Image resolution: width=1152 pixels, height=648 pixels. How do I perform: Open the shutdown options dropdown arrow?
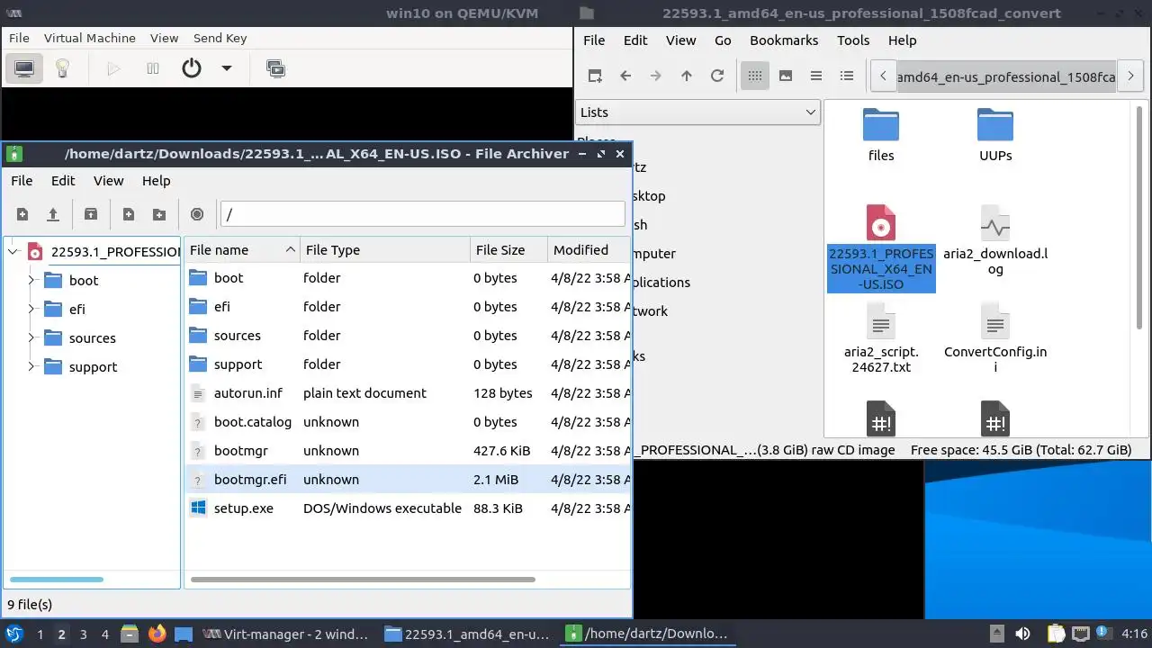tap(227, 68)
